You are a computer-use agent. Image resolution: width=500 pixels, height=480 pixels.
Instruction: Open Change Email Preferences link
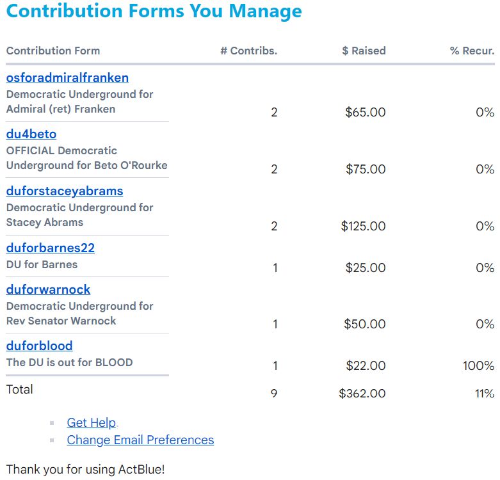(x=140, y=440)
